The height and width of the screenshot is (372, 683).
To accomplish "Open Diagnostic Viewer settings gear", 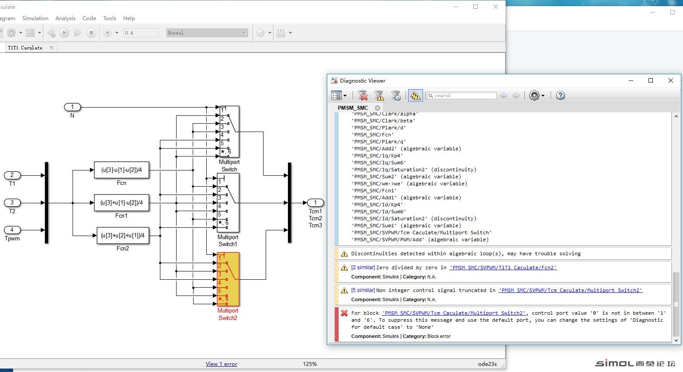I will (x=534, y=95).
